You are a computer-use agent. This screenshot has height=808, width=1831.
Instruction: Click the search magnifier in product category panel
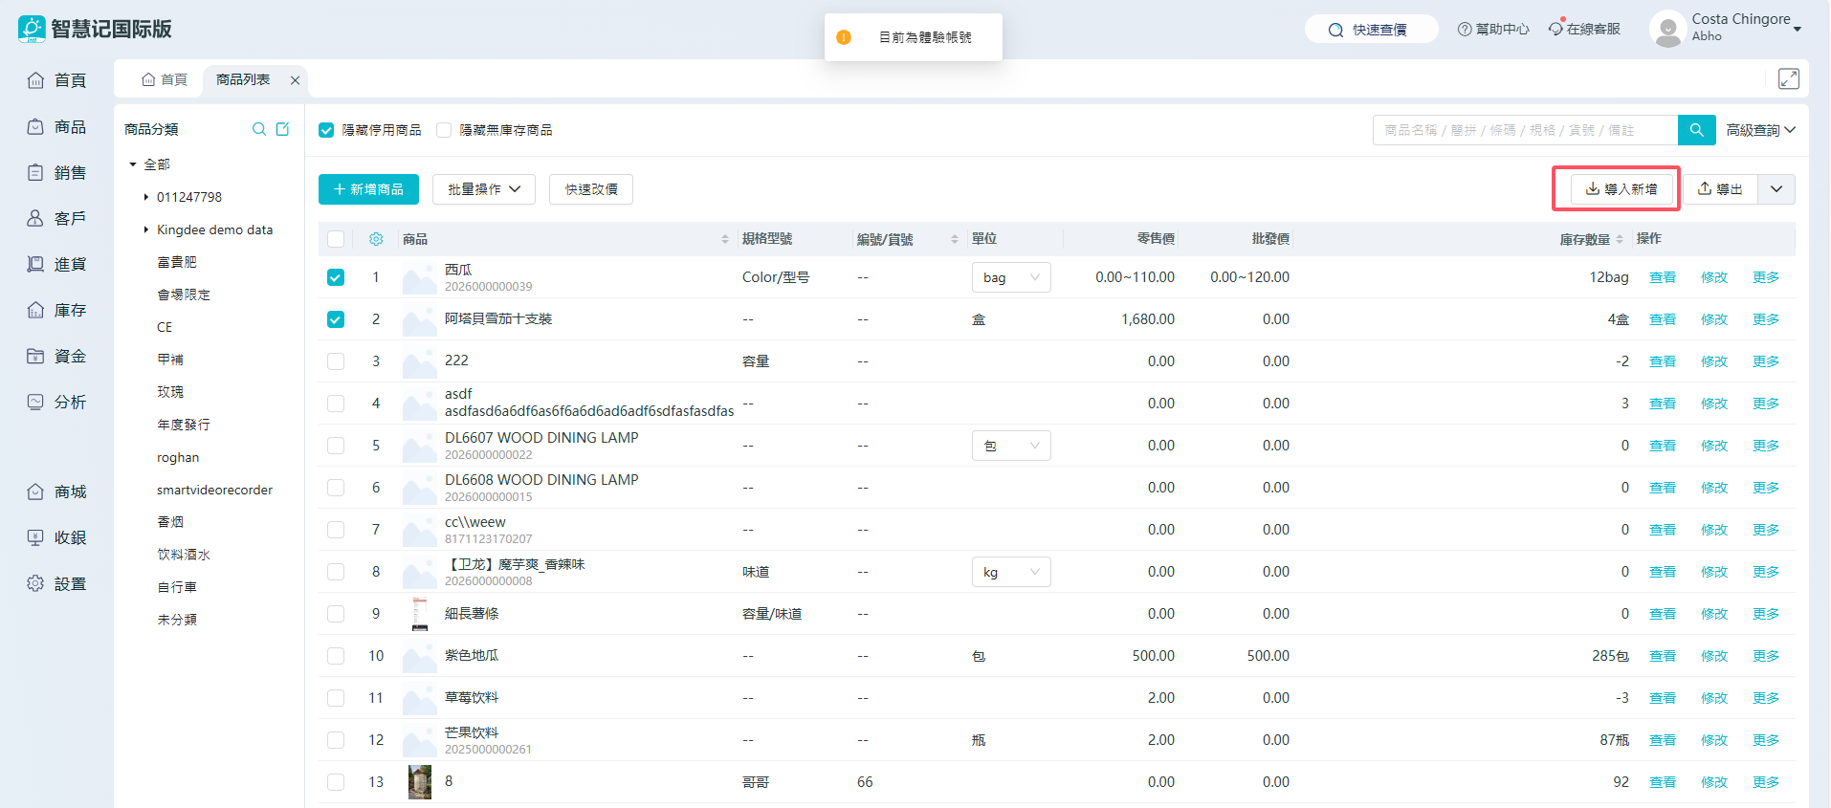click(x=258, y=129)
